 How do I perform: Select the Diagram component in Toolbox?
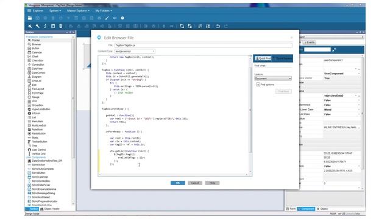[x=37, y=77]
